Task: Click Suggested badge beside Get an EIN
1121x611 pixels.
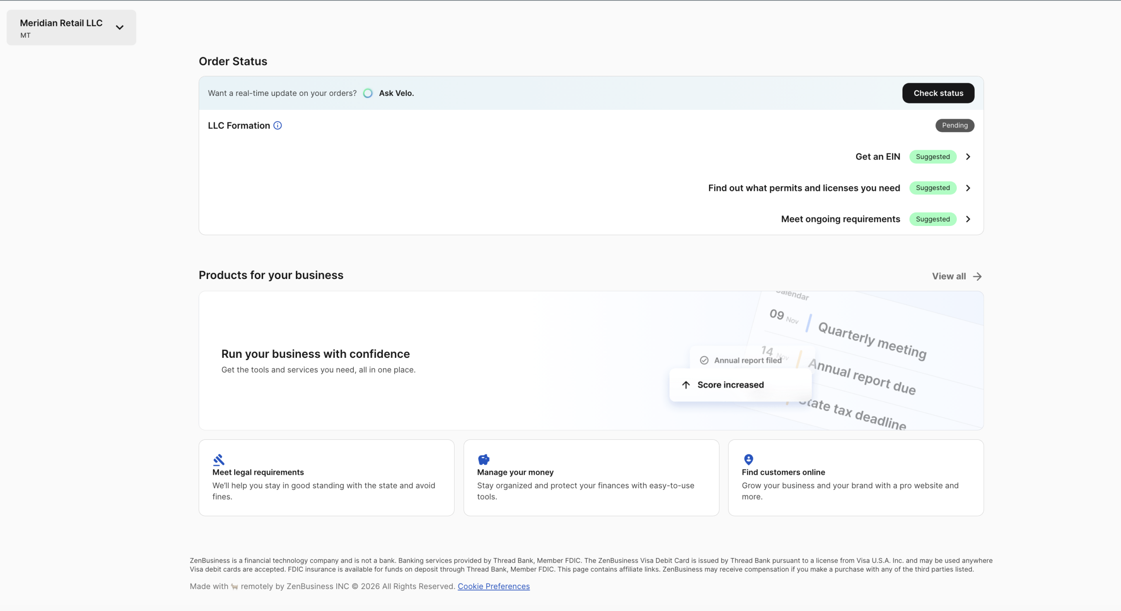Action: pyautogui.click(x=933, y=157)
